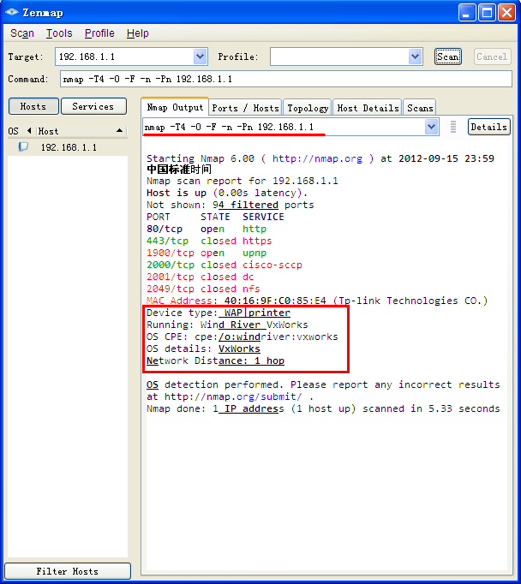Minimize the Zenmap window

point(466,12)
